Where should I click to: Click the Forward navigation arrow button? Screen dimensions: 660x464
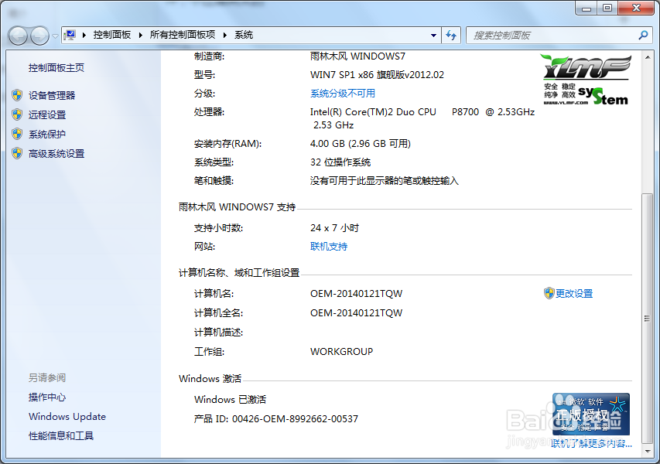pos(40,36)
